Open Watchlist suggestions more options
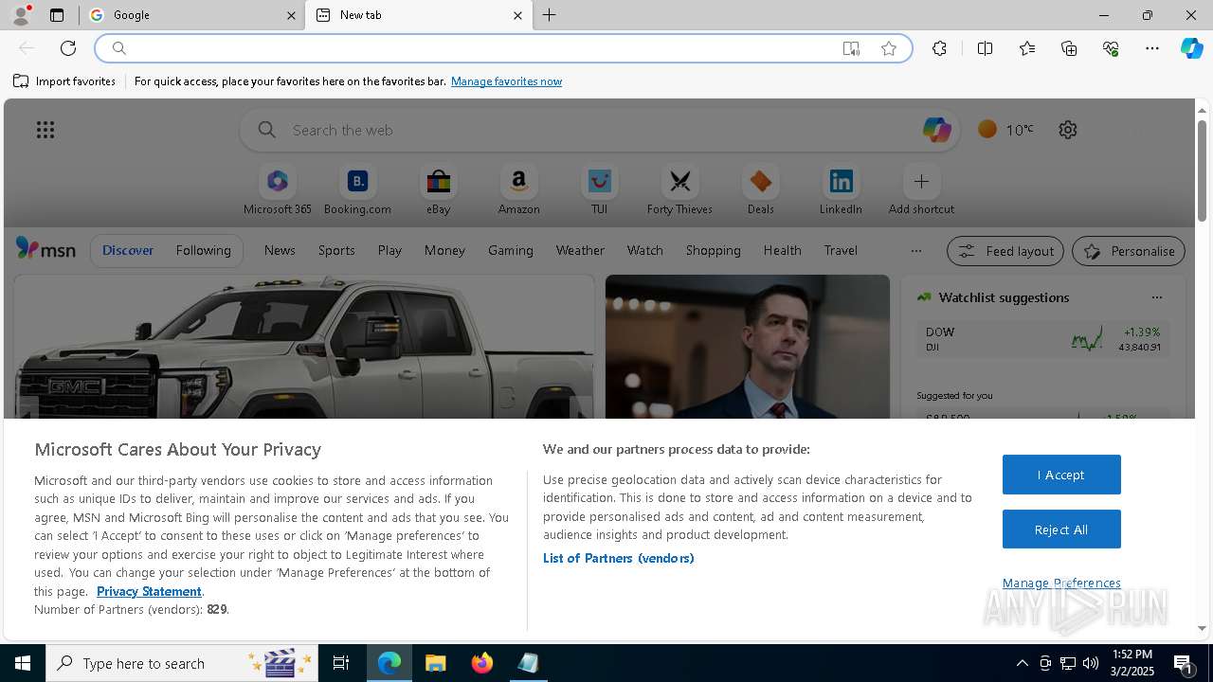Viewport: 1213px width, 682px height. click(1157, 297)
